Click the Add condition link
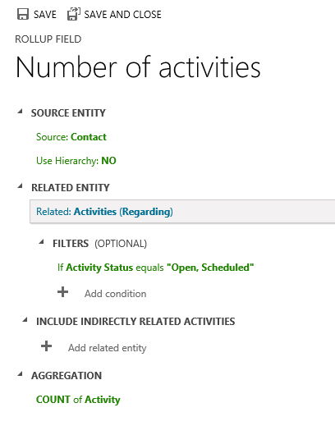335x435 pixels. [116, 294]
